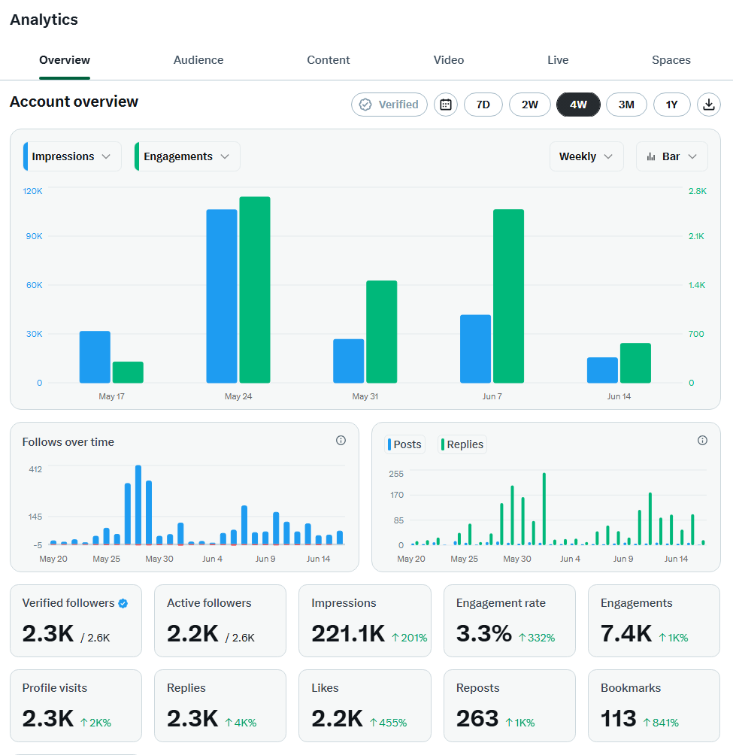The width and height of the screenshot is (733, 755).
Task: Select the 3M time range
Action: (x=626, y=105)
